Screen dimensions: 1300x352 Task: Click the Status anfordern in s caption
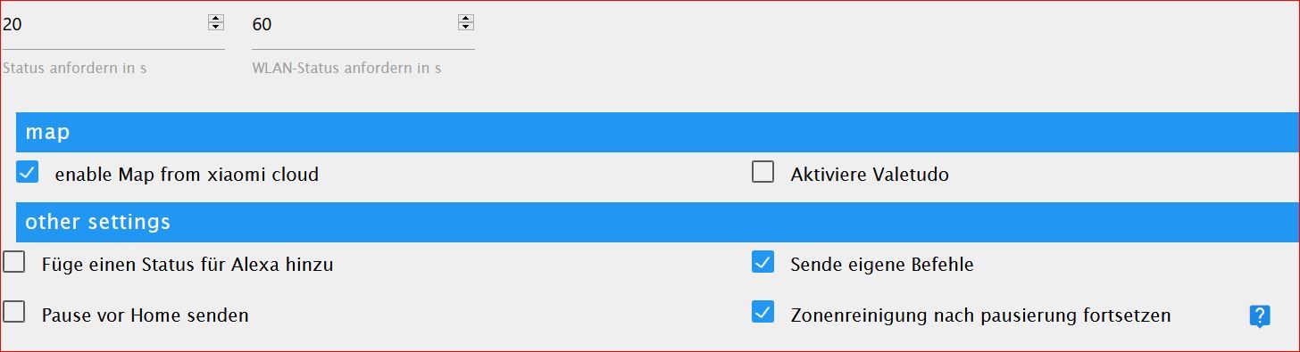point(75,68)
